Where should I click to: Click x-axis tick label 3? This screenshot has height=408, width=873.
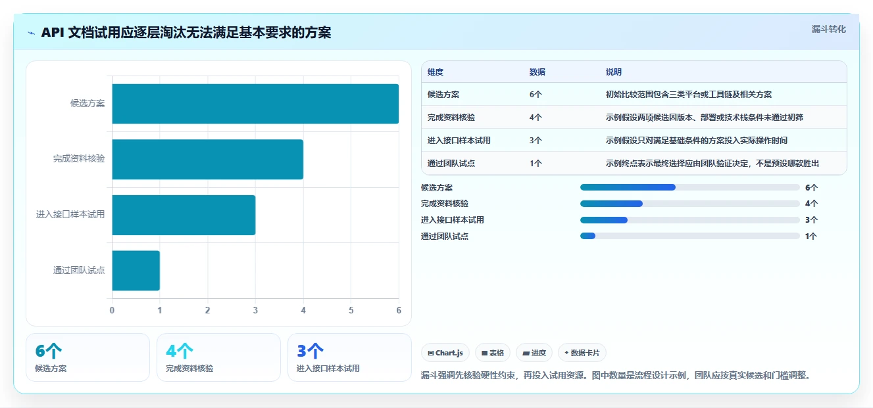255,310
